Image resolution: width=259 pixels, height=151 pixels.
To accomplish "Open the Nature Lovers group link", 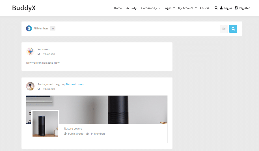I will tap(75, 84).
